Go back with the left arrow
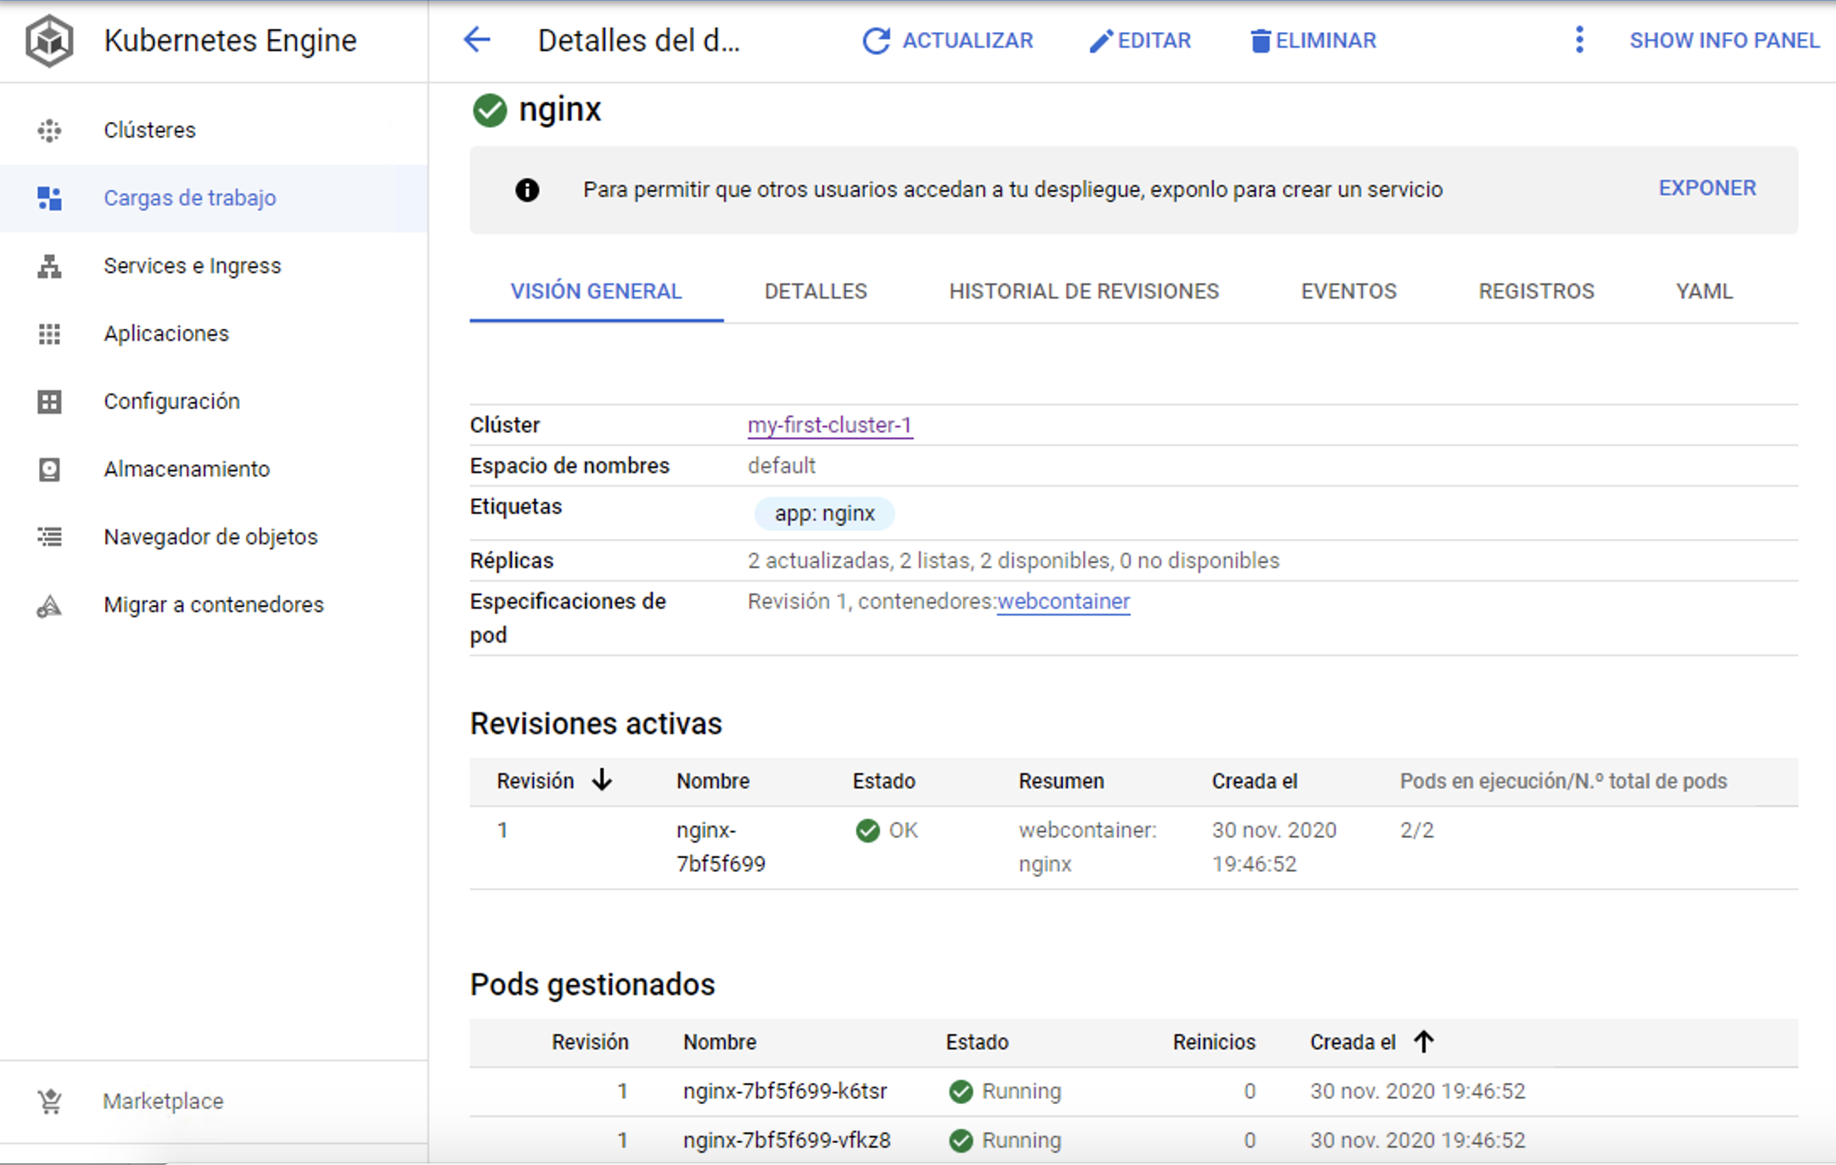 [x=477, y=40]
